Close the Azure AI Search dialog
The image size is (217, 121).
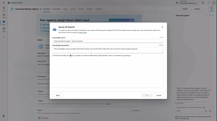[x=162, y=27]
